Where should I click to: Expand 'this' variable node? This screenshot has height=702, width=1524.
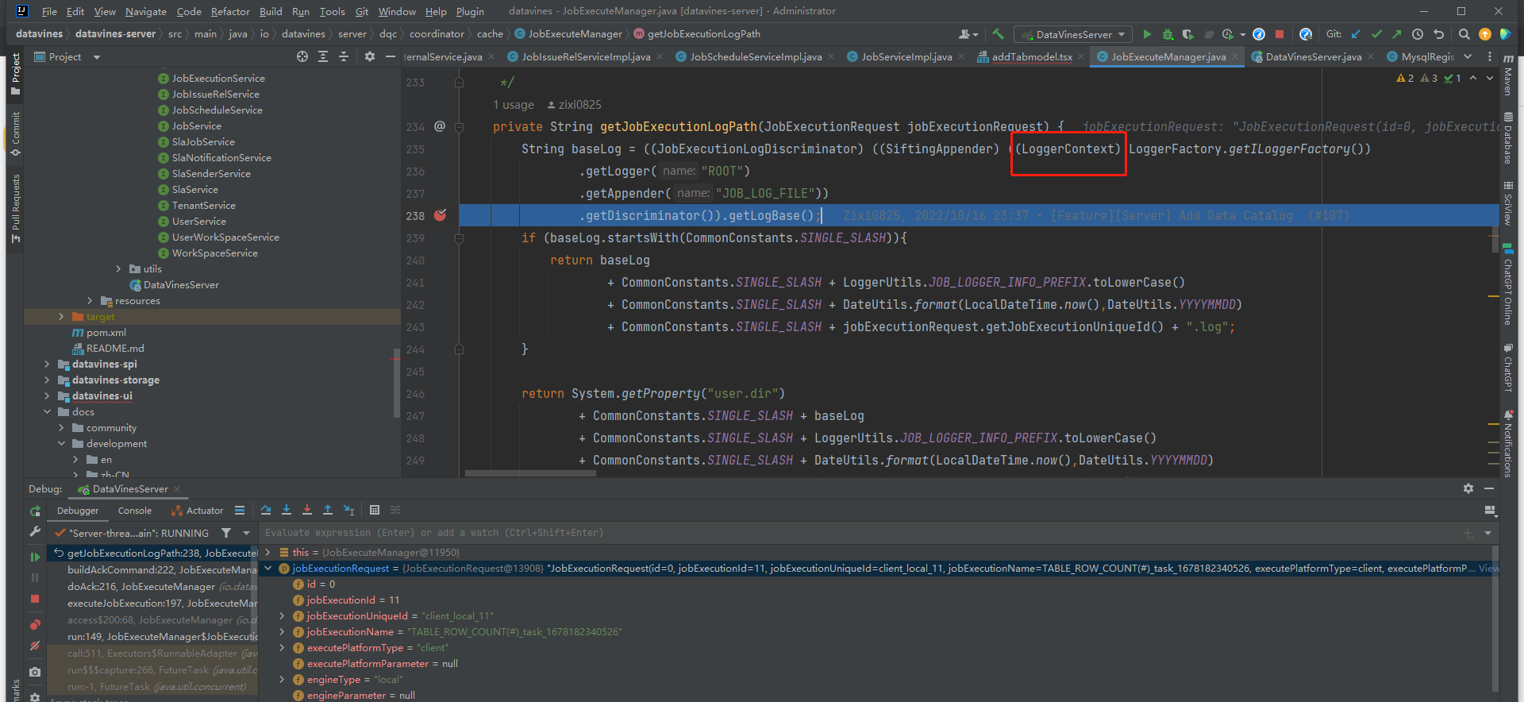point(267,552)
